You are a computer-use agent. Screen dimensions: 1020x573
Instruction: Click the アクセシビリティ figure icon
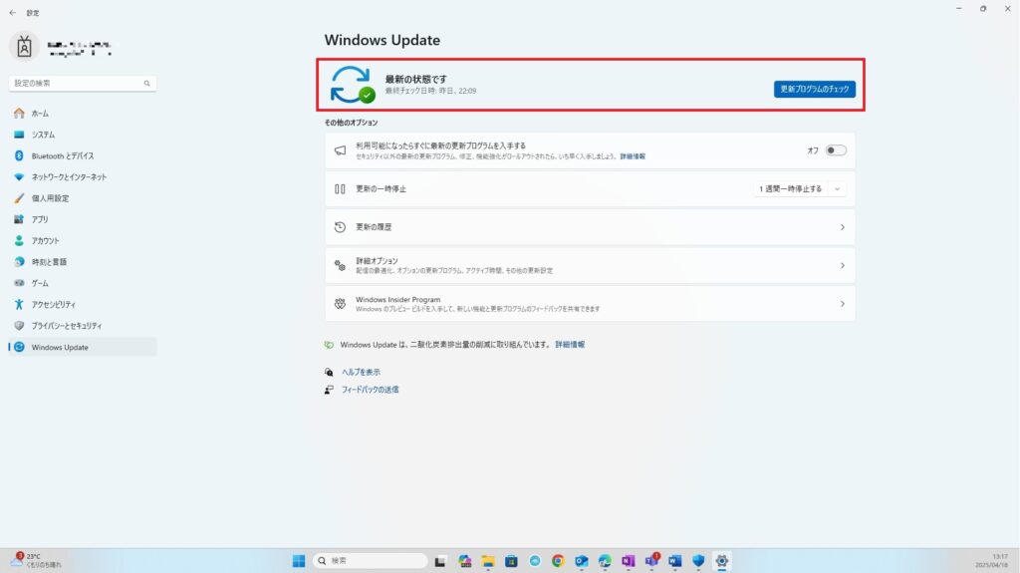tap(19, 304)
